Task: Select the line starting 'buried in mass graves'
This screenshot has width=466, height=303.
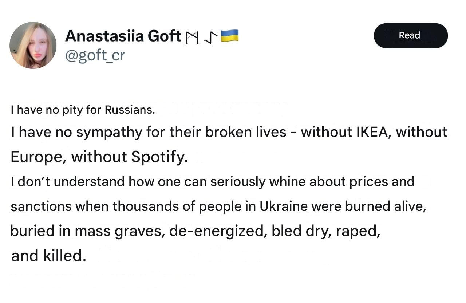Action: 196,231
